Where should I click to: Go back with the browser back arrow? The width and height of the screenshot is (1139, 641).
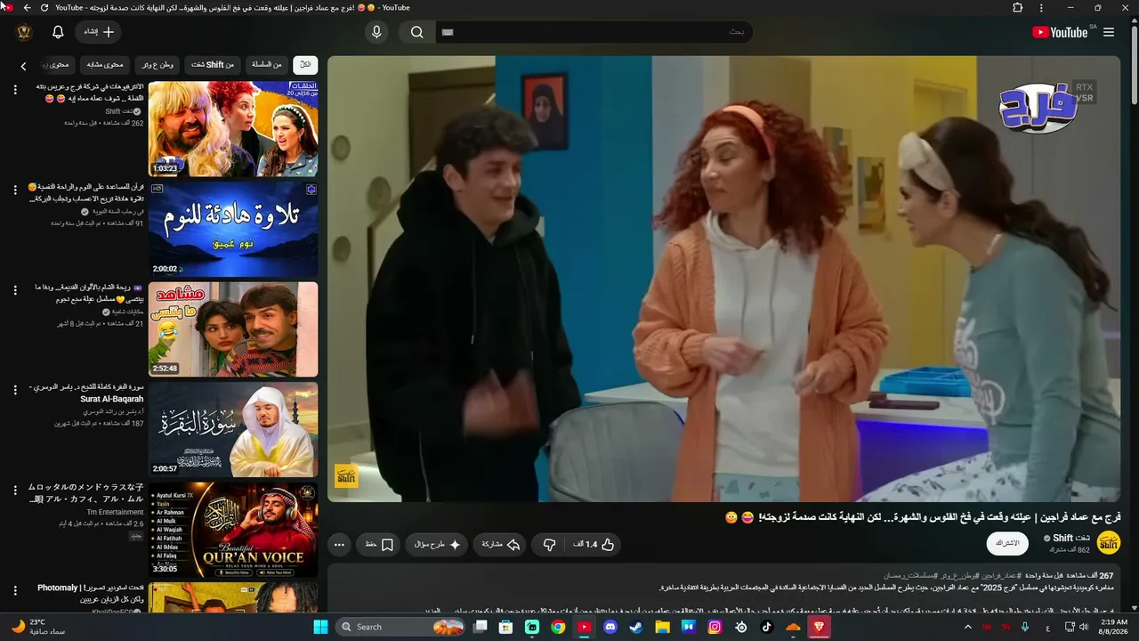coord(27,7)
